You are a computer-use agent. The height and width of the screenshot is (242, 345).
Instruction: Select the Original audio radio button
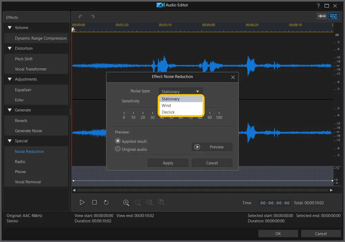(118, 149)
